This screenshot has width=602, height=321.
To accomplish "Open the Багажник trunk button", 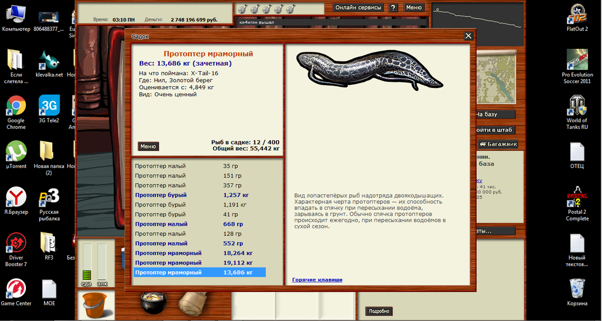I will click(498, 145).
